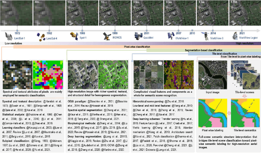This screenshot has width=261, height=153.
Task: Click the 'Pixel-wise labeling' caption
Action: point(212,130)
